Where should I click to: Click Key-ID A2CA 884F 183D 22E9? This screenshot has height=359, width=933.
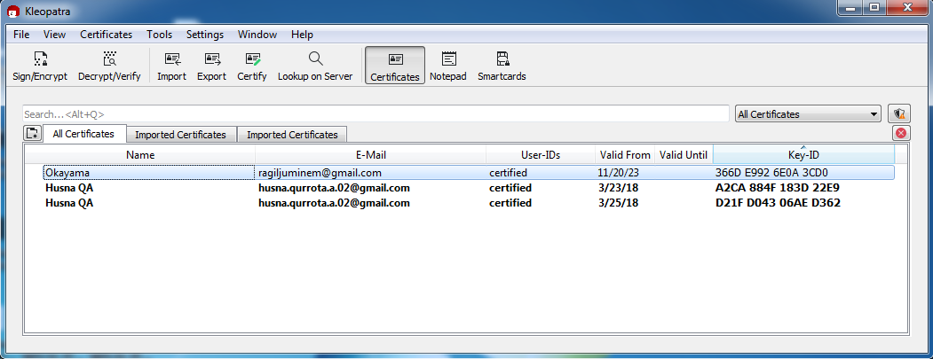[777, 188]
